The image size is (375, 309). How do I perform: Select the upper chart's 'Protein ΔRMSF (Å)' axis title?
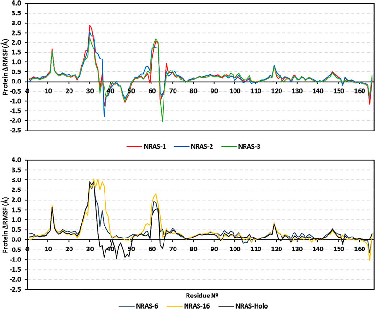tap(5, 68)
